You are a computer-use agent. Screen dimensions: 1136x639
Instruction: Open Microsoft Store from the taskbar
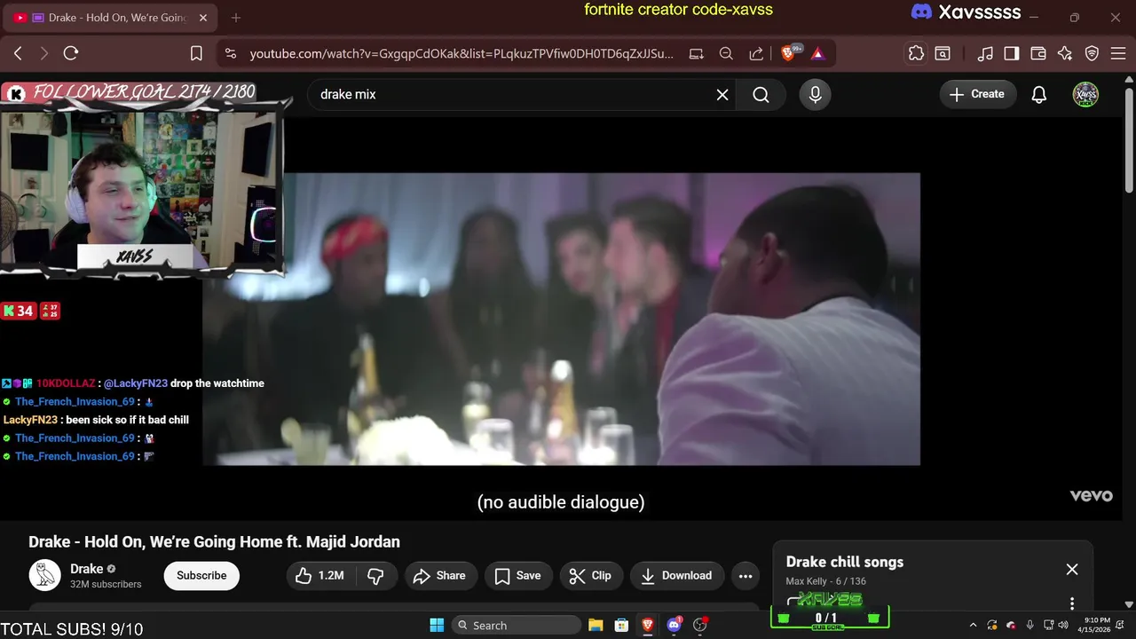tap(621, 625)
